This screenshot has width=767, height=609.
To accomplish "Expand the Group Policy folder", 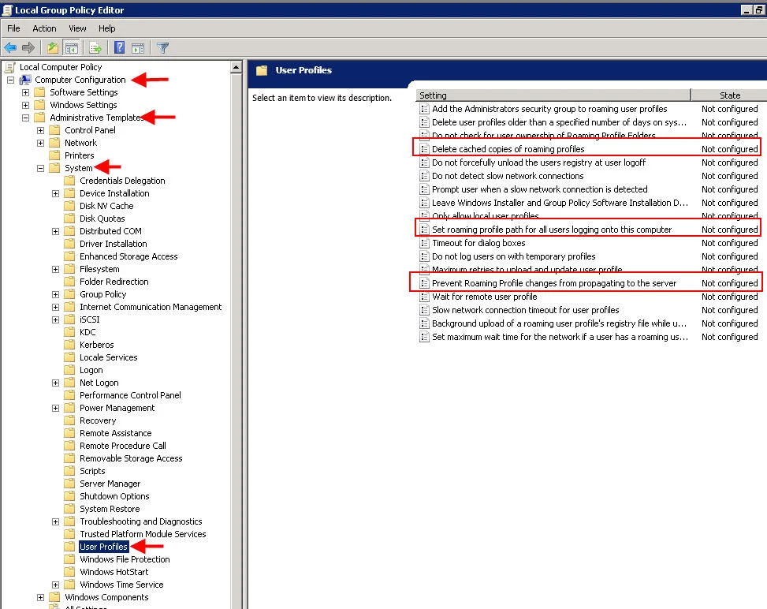I will point(56,295).
